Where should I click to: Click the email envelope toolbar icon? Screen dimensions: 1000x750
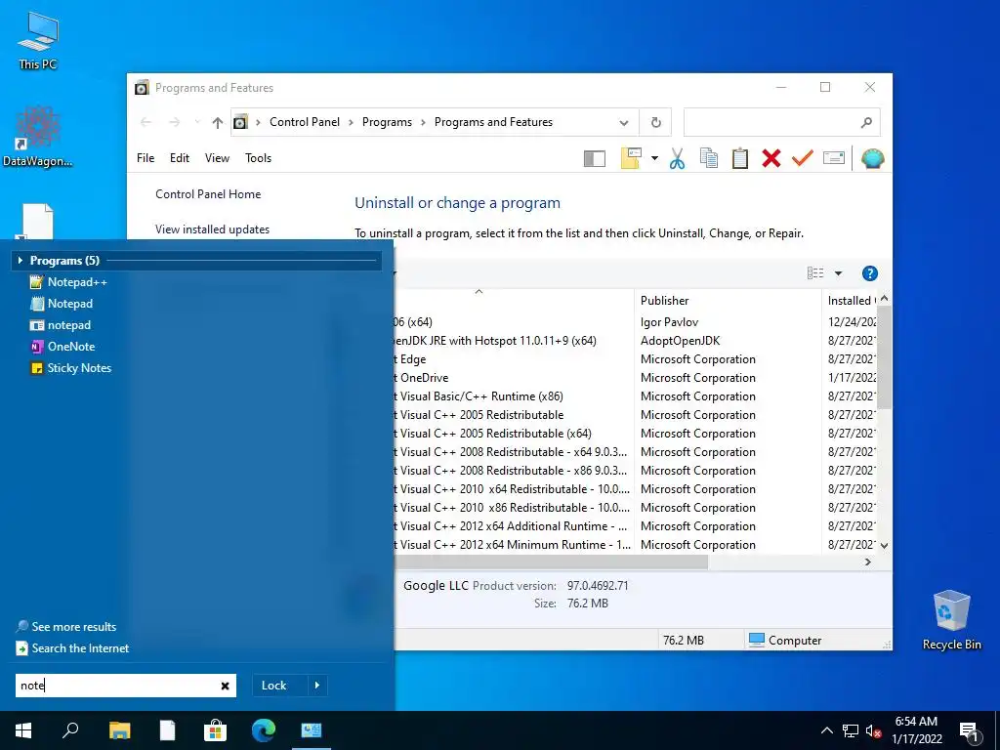point(834,157)
